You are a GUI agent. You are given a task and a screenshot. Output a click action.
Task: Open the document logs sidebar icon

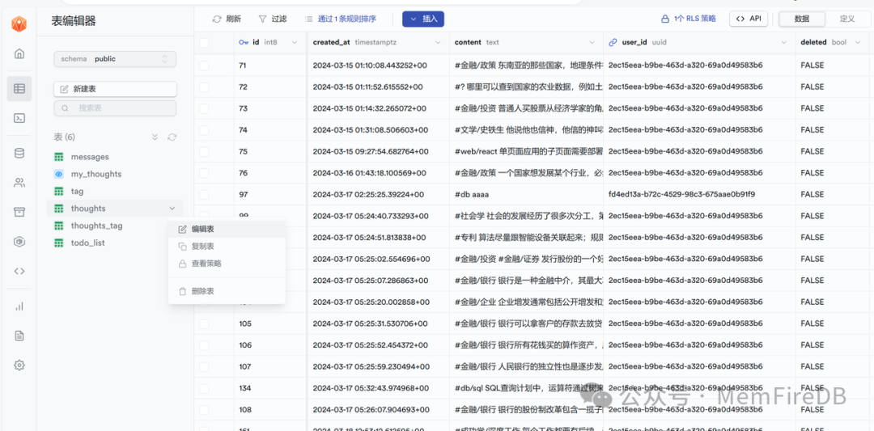[x=19, y=336]
